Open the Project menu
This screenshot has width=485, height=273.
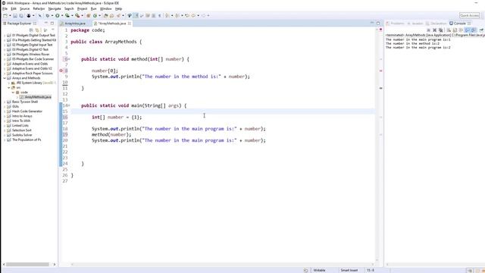tap(82, 8)
